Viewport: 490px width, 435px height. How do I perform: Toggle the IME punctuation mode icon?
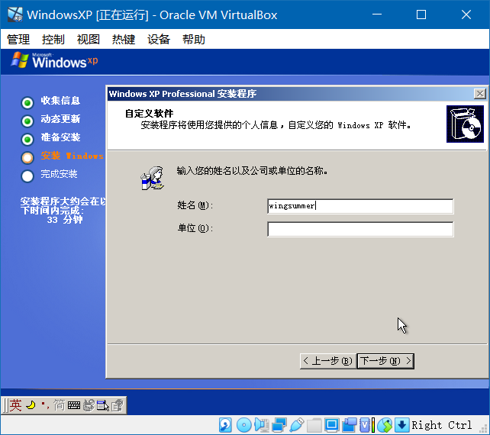point(45,405)
